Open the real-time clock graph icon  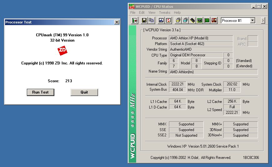(x=161, y=21)
